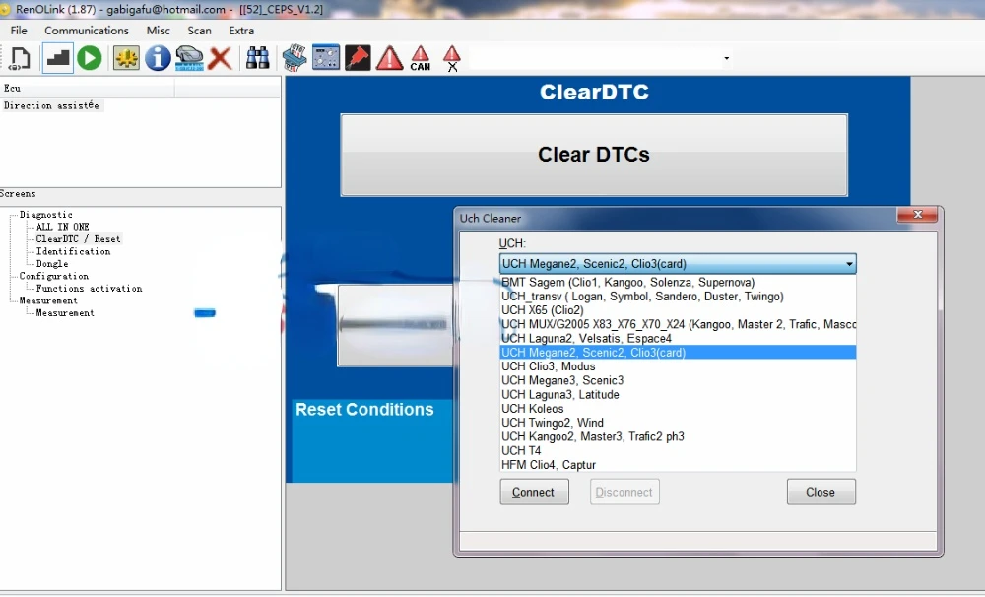The height and width of the screenshot is (597, 985).
Task: Open the Scan menu
Action: point(199,31)
